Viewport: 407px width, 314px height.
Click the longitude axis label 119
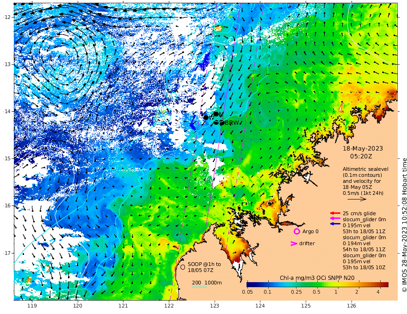(32, 306)
